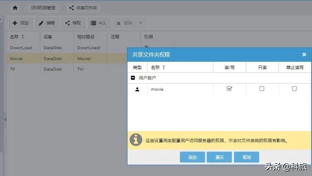The width and height of the screenshot is (312, 176).
Task: Sort by the 名称 column in folder table
Action: click(23, 37)
